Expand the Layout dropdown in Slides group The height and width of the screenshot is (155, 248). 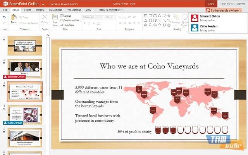[x=67, y=15]
